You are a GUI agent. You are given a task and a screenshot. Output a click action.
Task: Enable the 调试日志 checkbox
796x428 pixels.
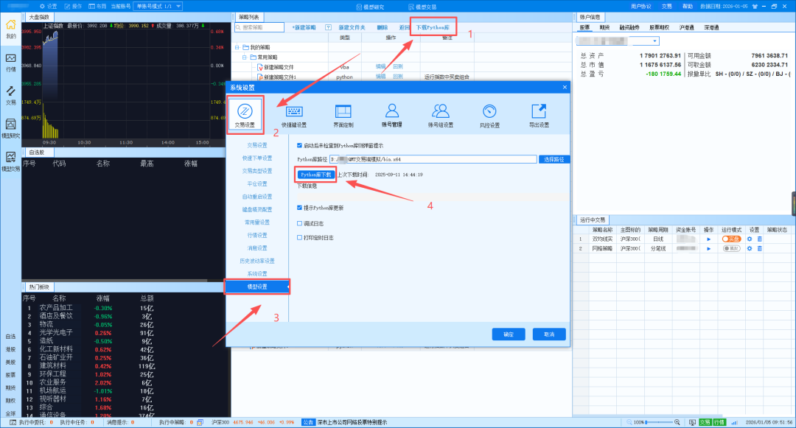pyautogui.click(x=299, y=223)
